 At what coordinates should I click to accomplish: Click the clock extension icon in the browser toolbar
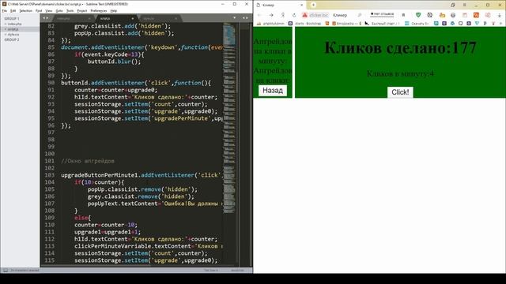tap(430, 15)
